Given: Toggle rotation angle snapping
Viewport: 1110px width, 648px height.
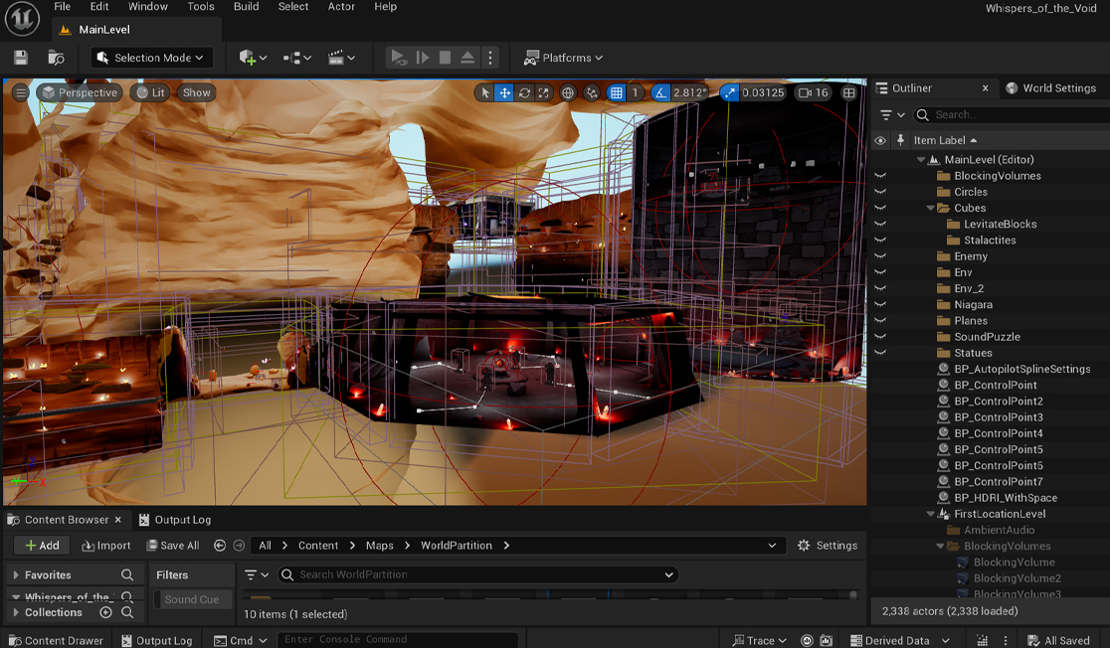Looking at the screenshot, I should (660, 92).
